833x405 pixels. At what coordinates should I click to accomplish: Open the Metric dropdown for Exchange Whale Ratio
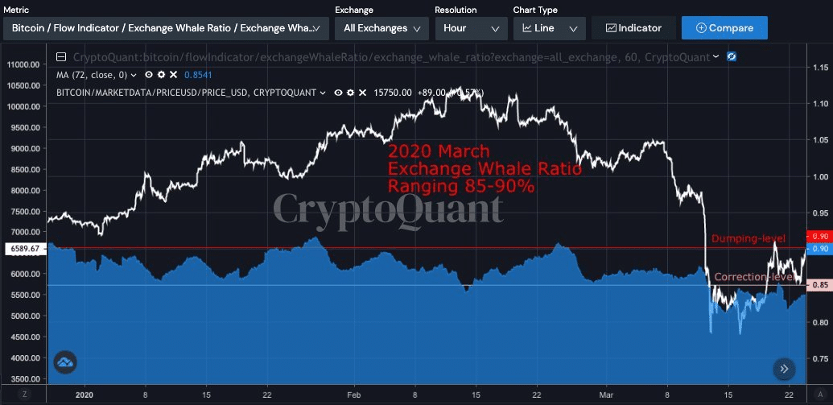point(165,28)
